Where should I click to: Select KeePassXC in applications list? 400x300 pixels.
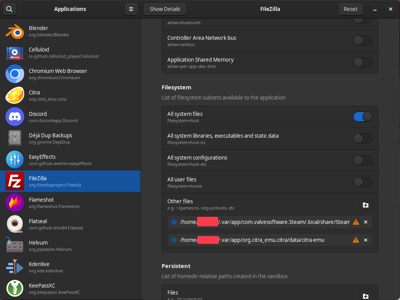(x=70, y=288)
